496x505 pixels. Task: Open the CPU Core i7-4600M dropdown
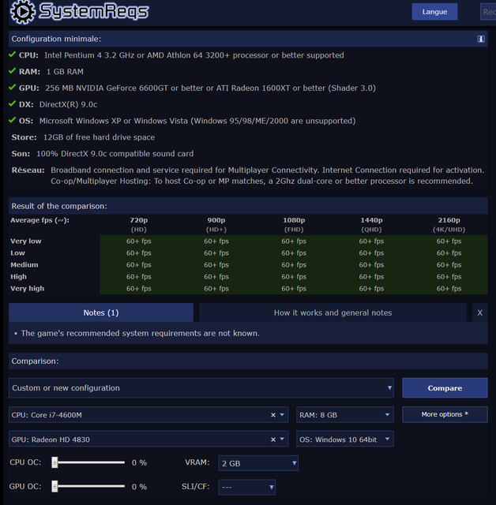click(x=148, y=415)
